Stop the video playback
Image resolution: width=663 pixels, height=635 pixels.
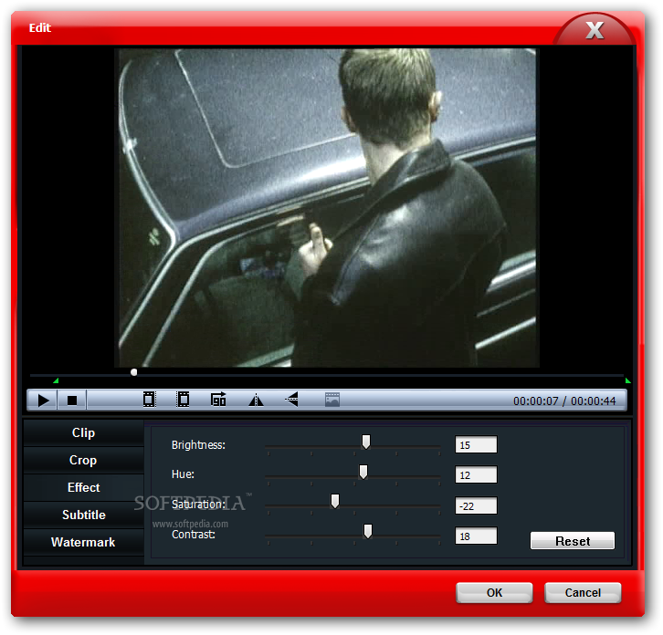pyautogui.click(x=72, y=401)
